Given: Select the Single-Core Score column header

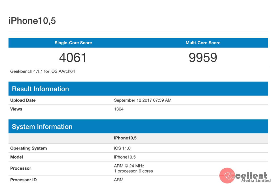Looking at the screenshot, I should click(x=73, y=43).
